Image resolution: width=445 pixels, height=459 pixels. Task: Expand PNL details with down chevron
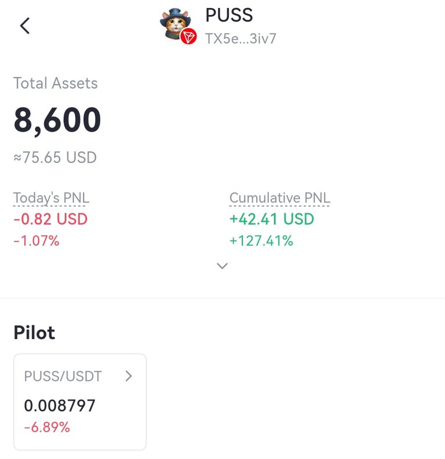pos(222,265)
